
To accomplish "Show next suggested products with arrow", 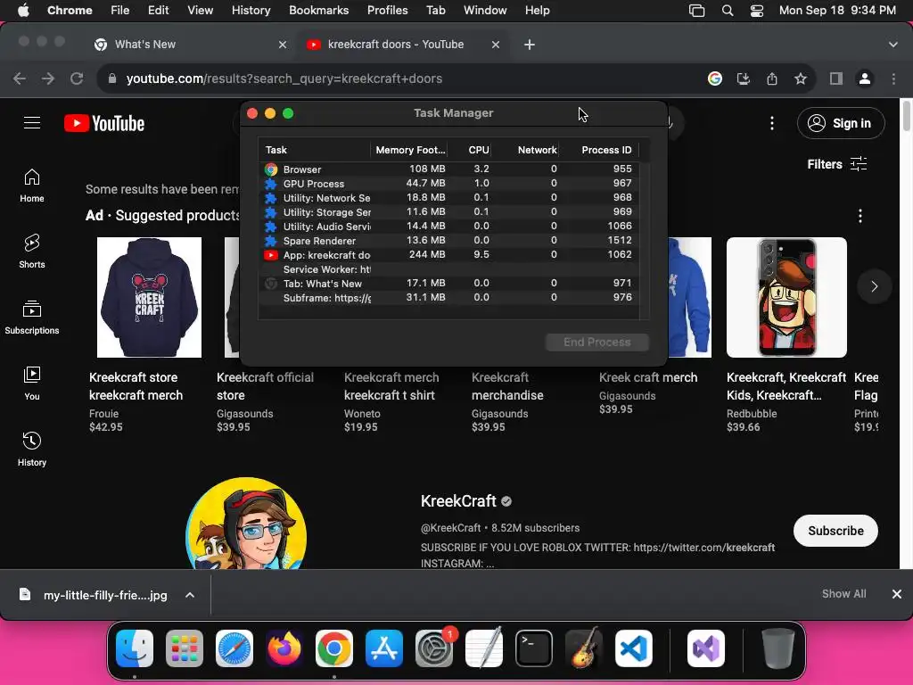I will [x=874, y=286].
